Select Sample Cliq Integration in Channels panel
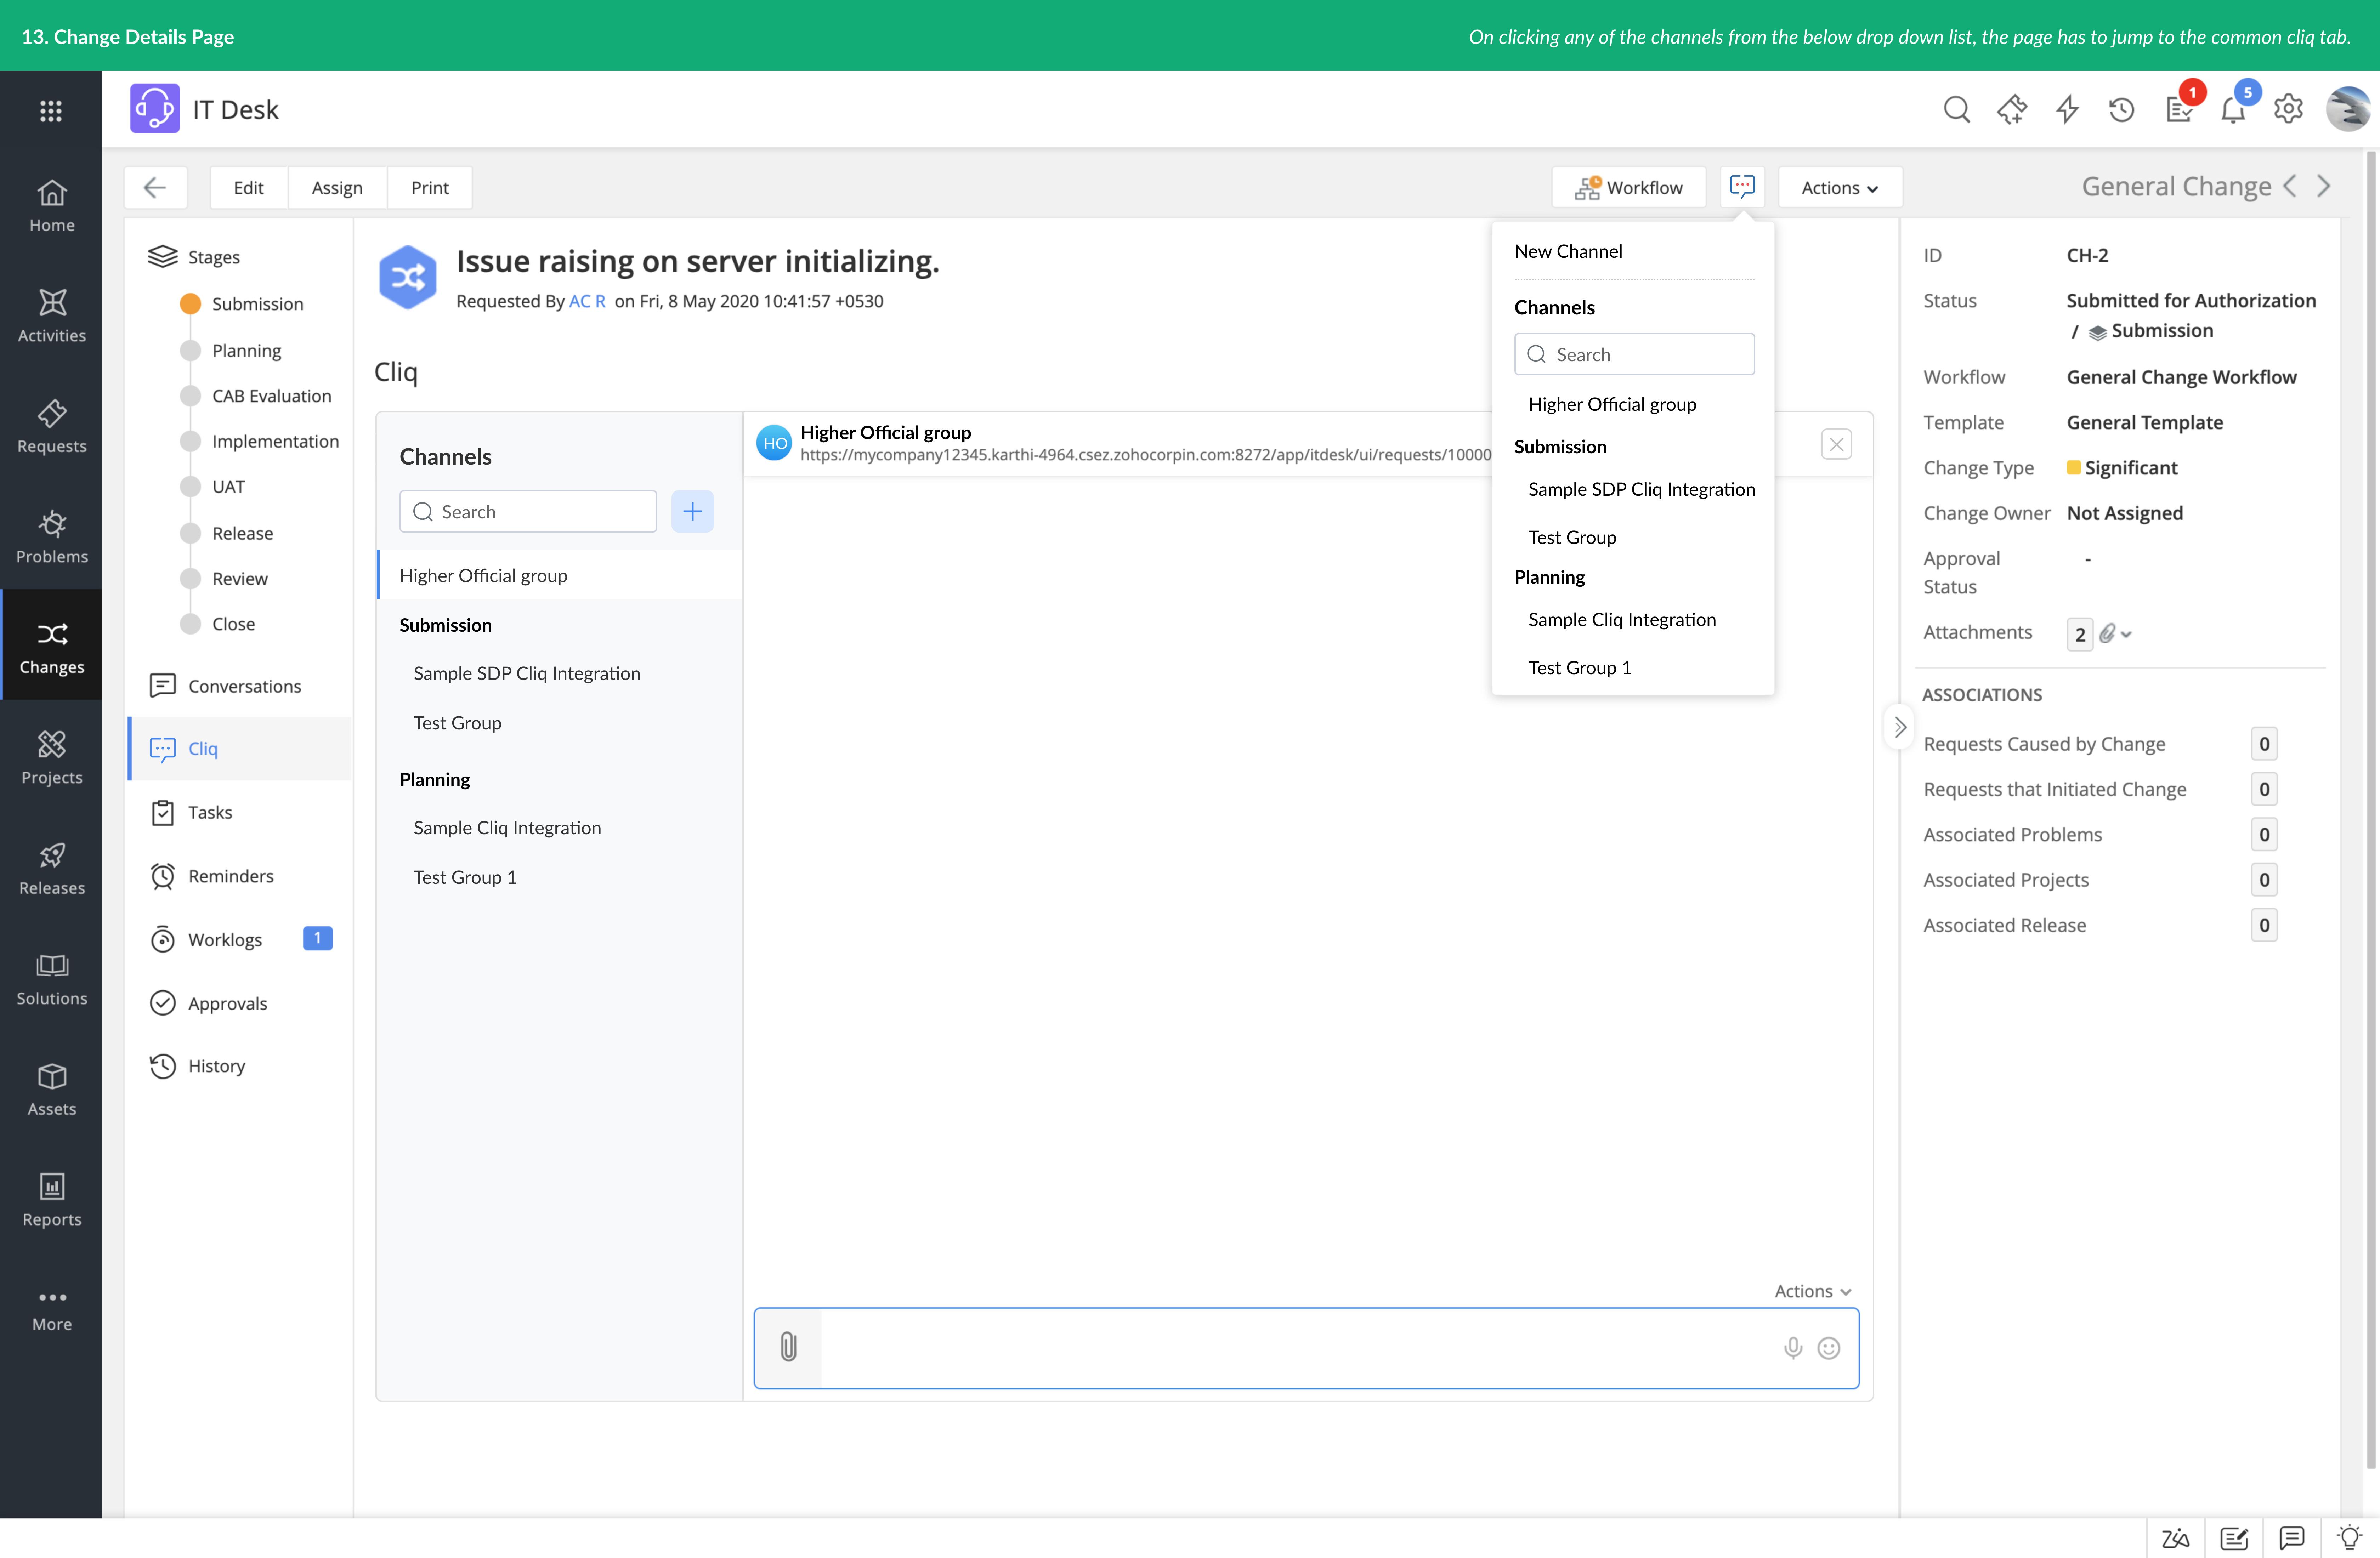 coord(507,828)
